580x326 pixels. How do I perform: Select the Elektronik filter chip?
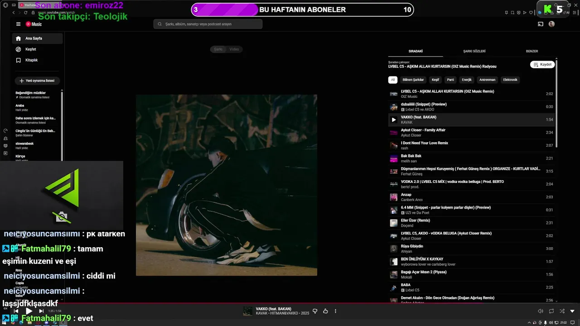pyautogui.click(x=510, y=80)
